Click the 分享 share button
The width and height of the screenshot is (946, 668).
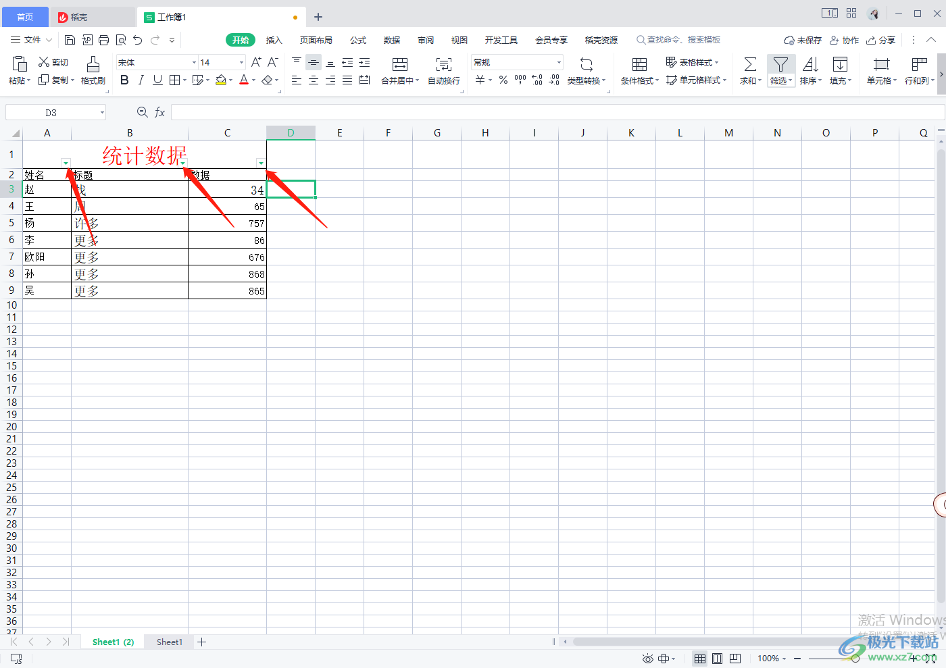coord(881,41)
